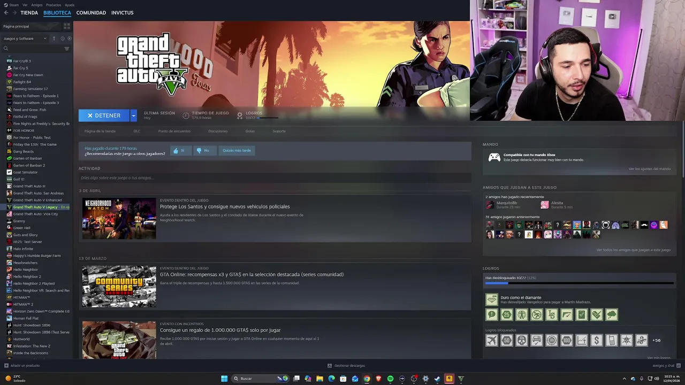The image size is (685, 385).
Task: Open 'Gestionar descargas' in the bottom bar
Action: pos(346,366)
